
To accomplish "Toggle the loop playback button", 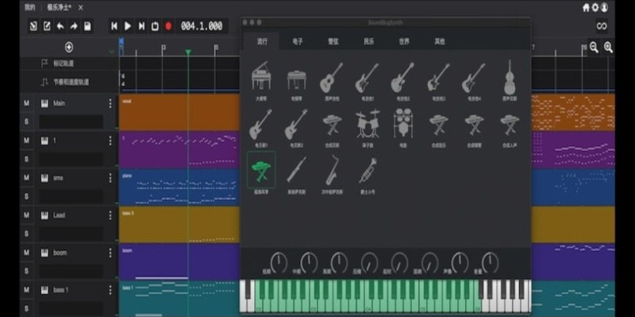I will coord(155,26).
